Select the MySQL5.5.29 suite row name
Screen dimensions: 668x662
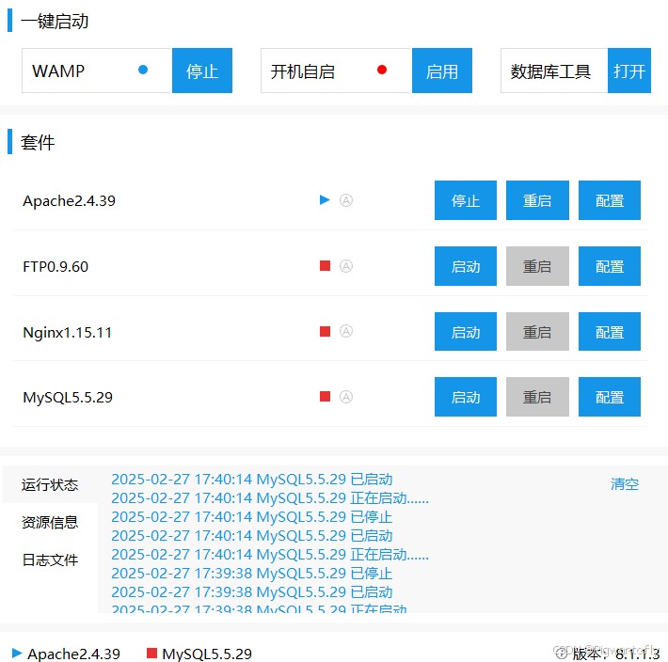tap(68, 397)
